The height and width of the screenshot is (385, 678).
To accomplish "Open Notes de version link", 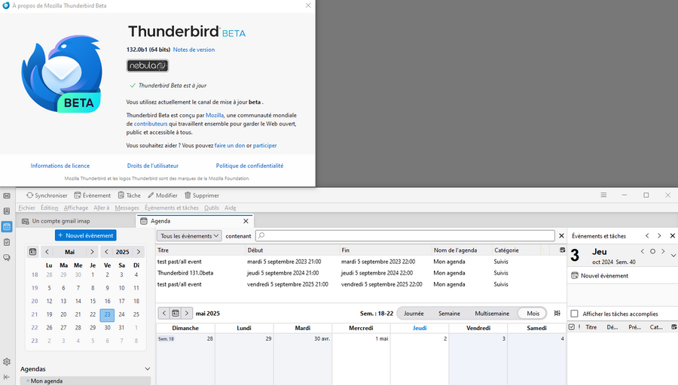I will tap(194, 50).
